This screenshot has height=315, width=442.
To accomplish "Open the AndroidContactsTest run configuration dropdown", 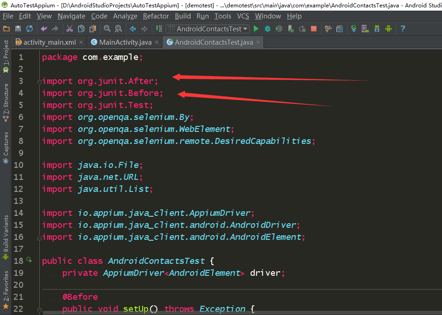I will coord(208,29).
